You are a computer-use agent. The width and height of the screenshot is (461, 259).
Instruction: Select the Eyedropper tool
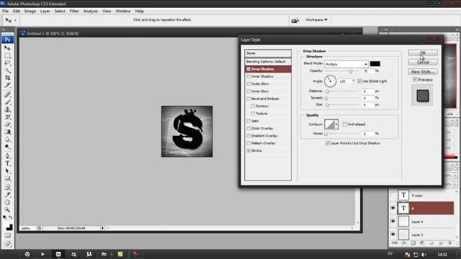[7, 195]
